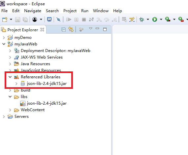Expand the Servers project
188x155 pixels.
[4, 116]
